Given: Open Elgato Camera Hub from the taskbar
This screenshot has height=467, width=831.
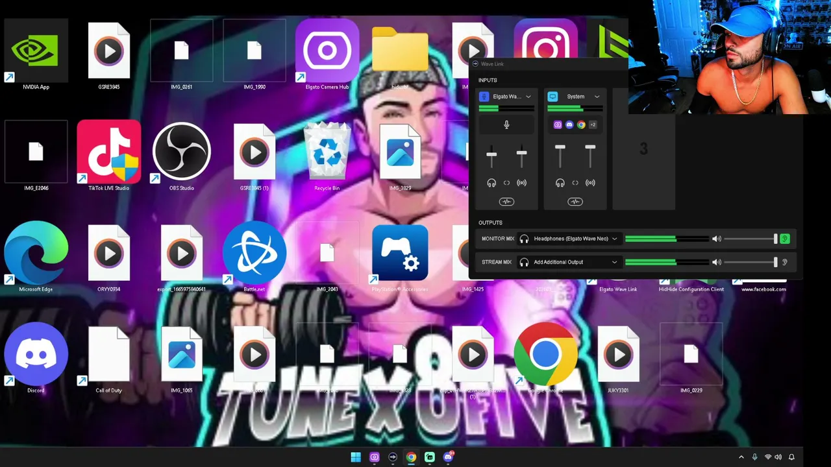Looking at the screenshot, I should click(375, 457).
